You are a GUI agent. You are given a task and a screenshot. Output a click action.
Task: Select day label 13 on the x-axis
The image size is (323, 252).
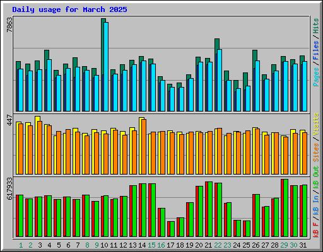[132, 245]
